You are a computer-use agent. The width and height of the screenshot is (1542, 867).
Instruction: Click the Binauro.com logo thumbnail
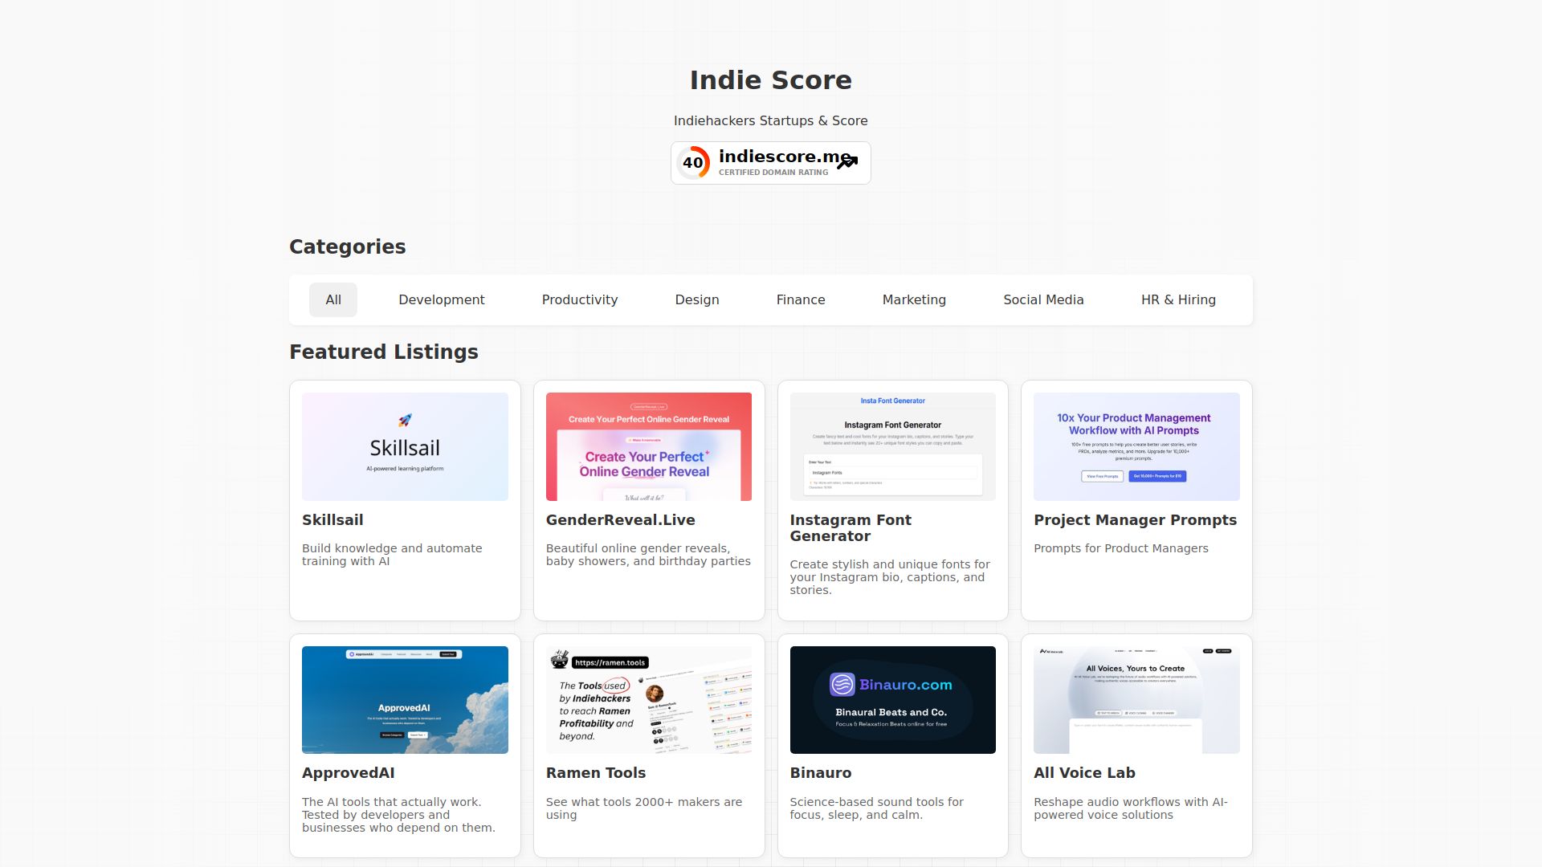click(x=892, y=700)
